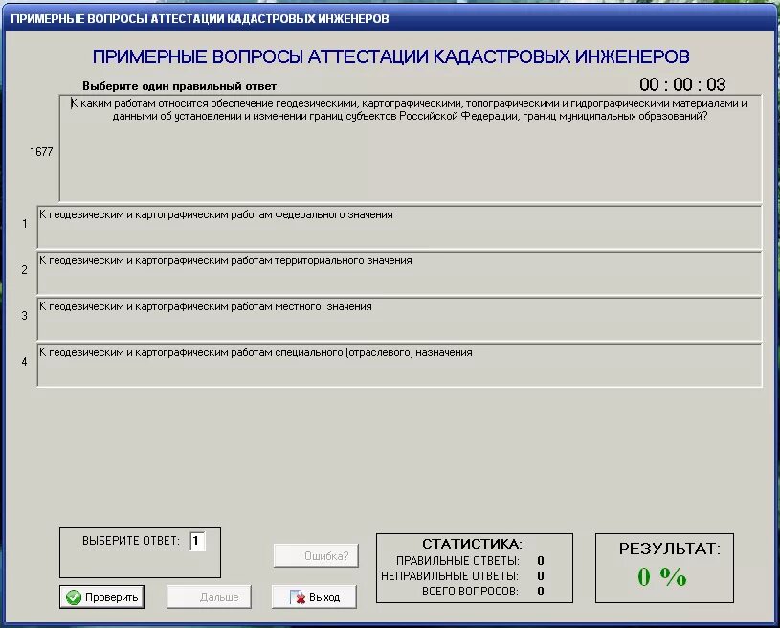Click the number 1 beside first answer
This screenshot has width=780, height=628.
pos(24,224)
